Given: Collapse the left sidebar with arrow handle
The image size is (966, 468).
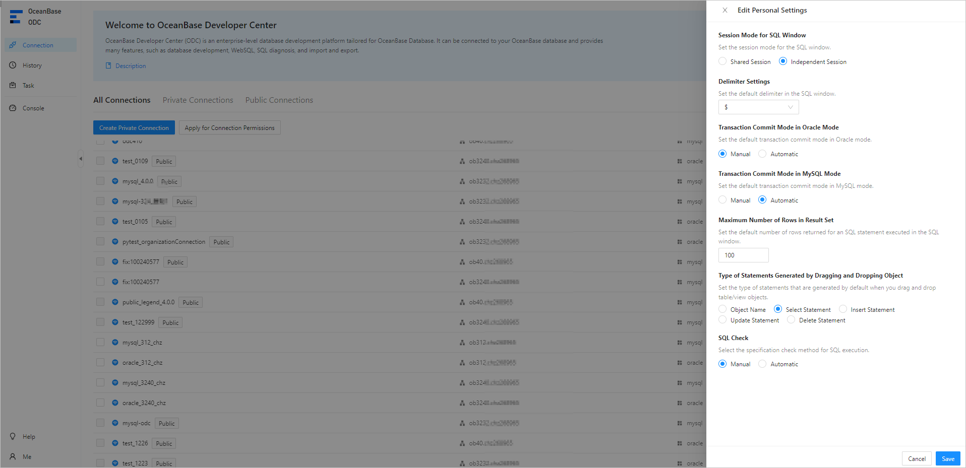Looking at the screenshot, I should click(81, 159).
